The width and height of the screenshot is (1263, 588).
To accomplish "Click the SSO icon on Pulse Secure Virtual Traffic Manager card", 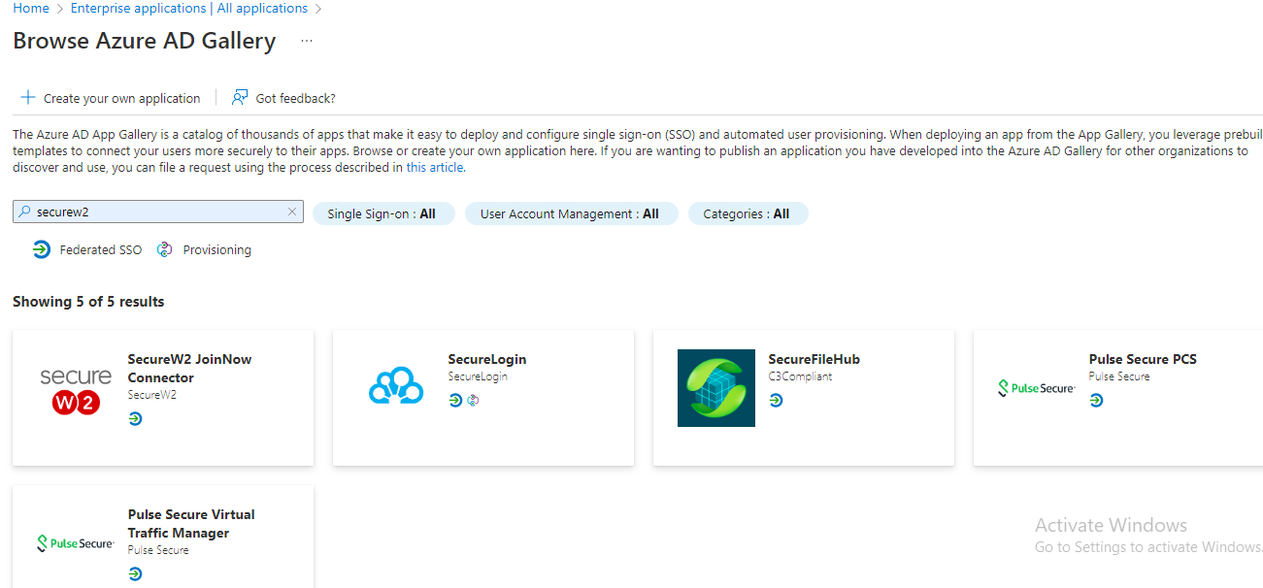I will 135,573.
